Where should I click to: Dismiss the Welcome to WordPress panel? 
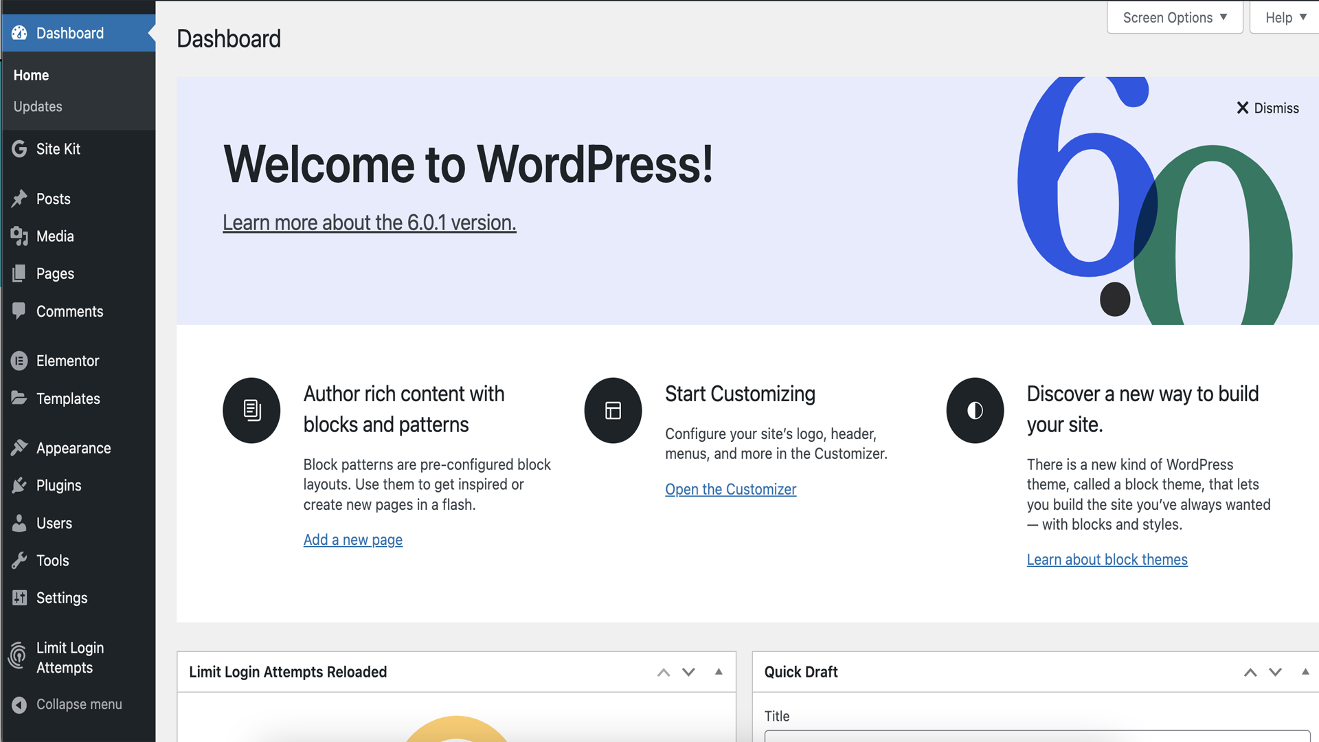(1267, 108)
